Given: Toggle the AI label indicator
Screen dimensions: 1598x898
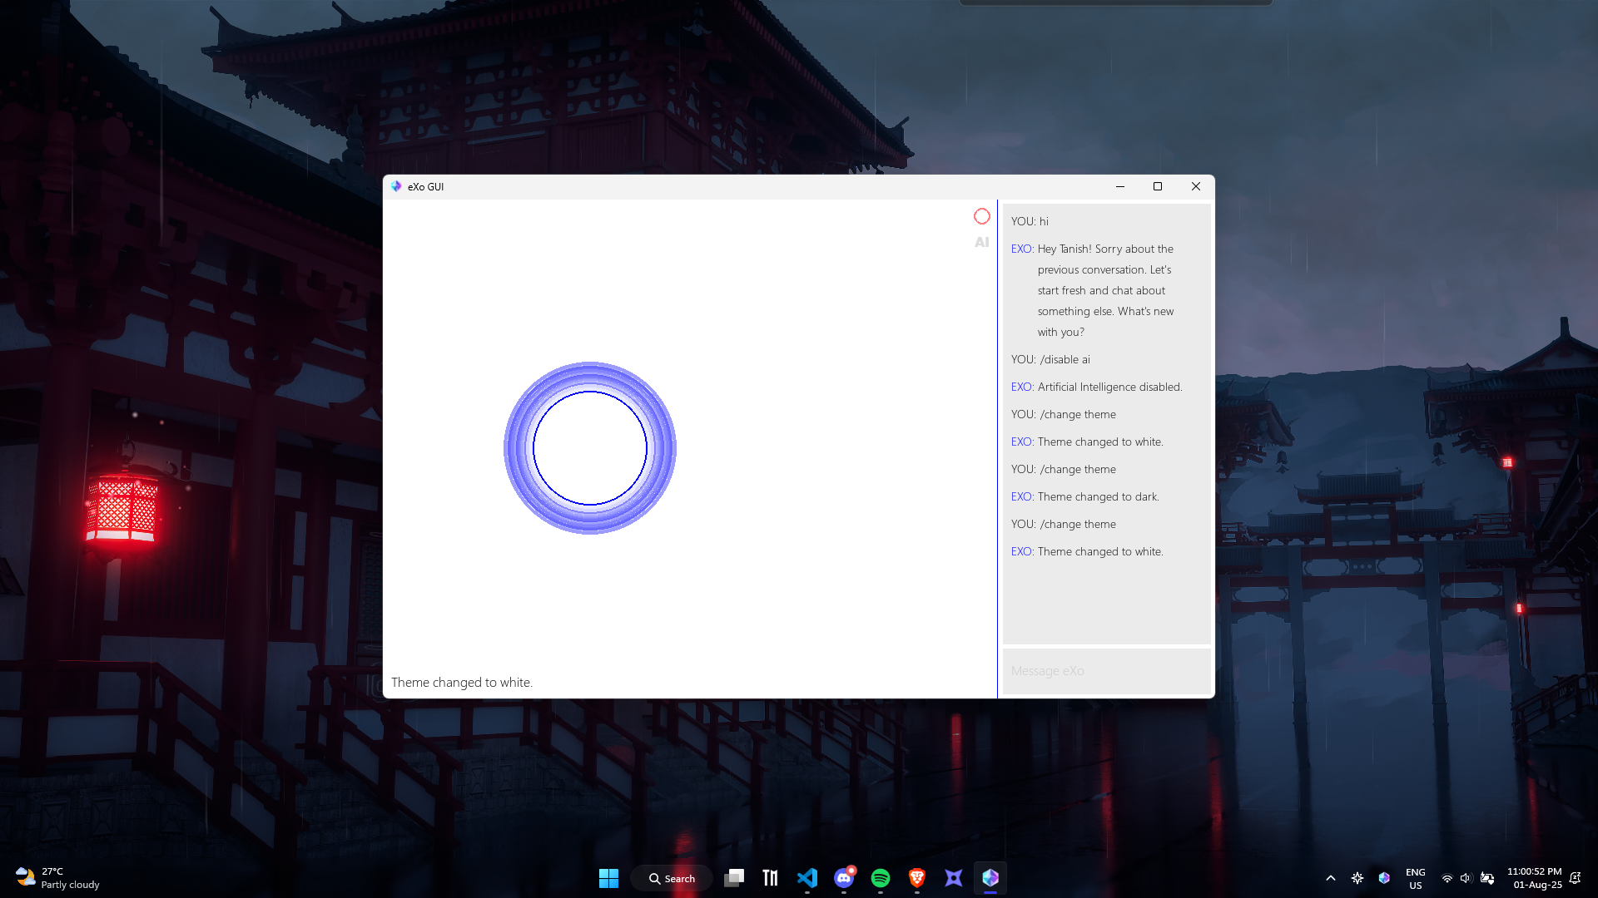Looking at the screenshot, I should (x=982, y=242).
